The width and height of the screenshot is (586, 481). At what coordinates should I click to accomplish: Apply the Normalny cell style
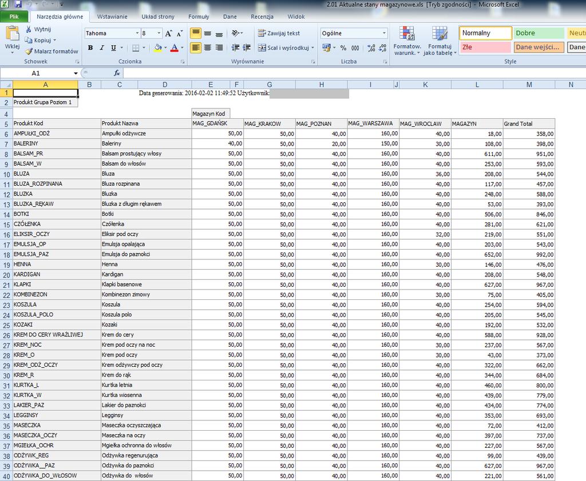[x=485, y=33]
